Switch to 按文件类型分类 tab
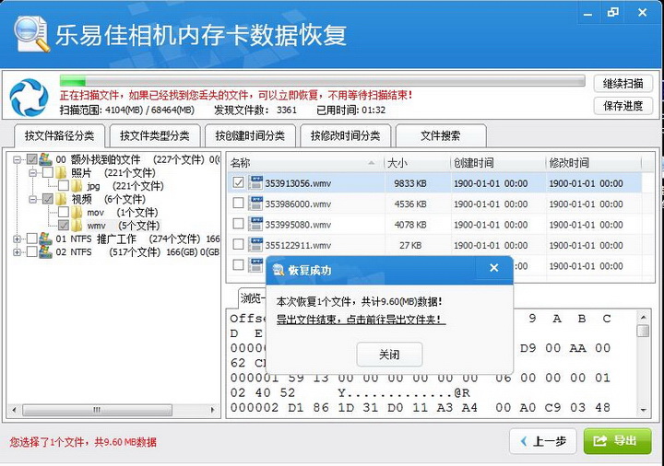664x466 pixels. pos(155,135)
